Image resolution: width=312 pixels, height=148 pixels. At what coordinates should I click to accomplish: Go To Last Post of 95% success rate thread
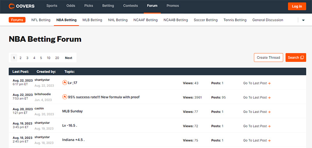257,97
